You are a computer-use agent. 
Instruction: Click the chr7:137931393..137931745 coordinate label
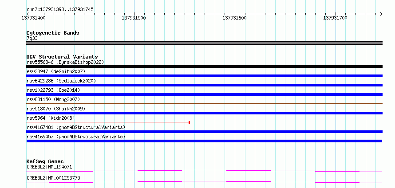click(60, 10)
